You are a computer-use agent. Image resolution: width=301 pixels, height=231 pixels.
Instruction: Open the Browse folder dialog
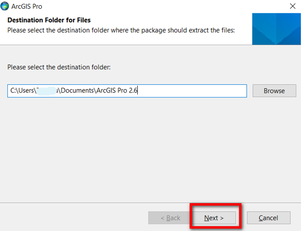coord(274,91)
